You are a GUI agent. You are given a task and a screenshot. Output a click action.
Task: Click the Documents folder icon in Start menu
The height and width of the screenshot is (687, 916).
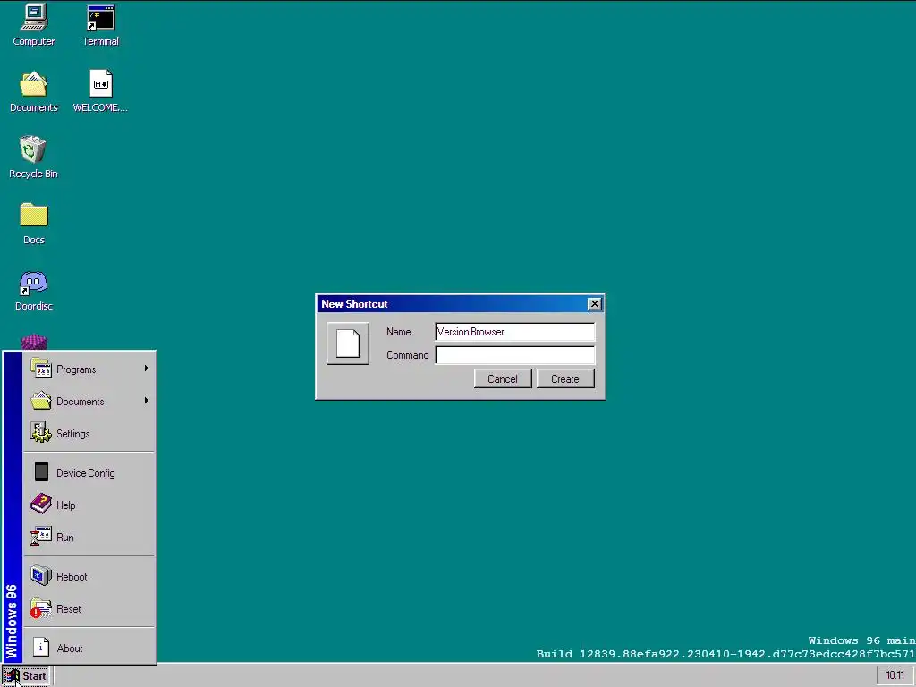click(41, 401)
